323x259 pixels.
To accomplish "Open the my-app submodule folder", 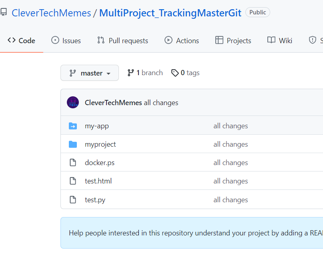I will tap(97, 126).
